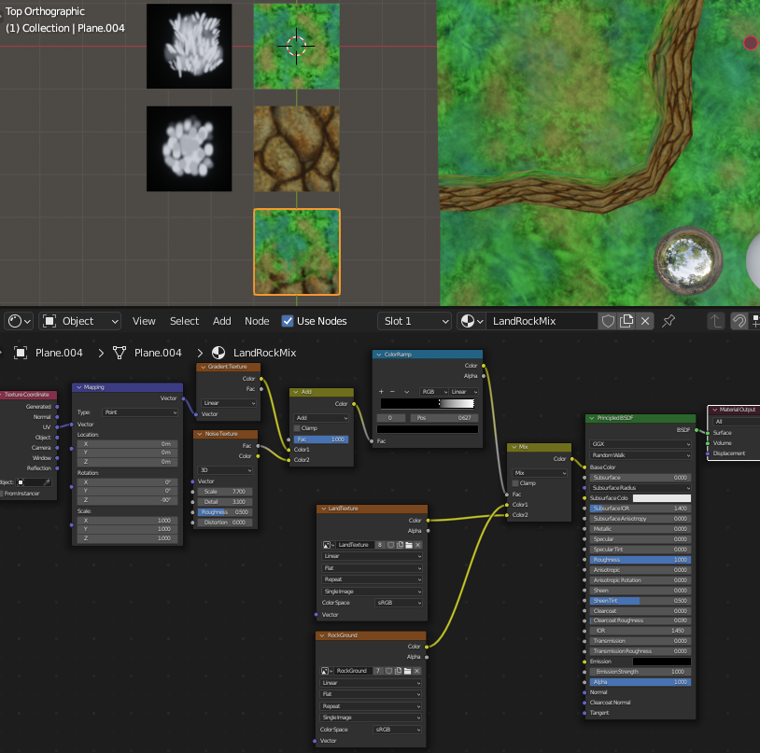
Task: Open the ColorRamp tools chevron menu
Action: 406,391
